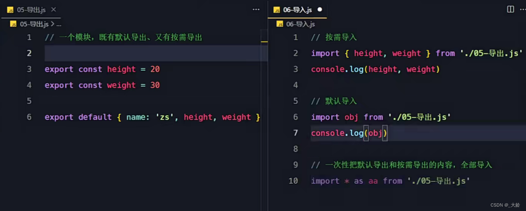This screenshot has height=211, width=526.
Task: Toggle fold at import statement line 2
Action: pyautogui.click(x=305, y=53)
